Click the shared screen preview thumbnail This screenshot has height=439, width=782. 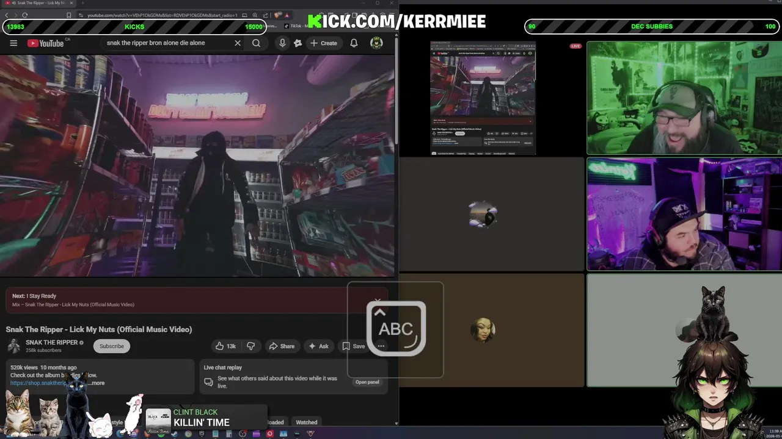click(x=483, y=98)
